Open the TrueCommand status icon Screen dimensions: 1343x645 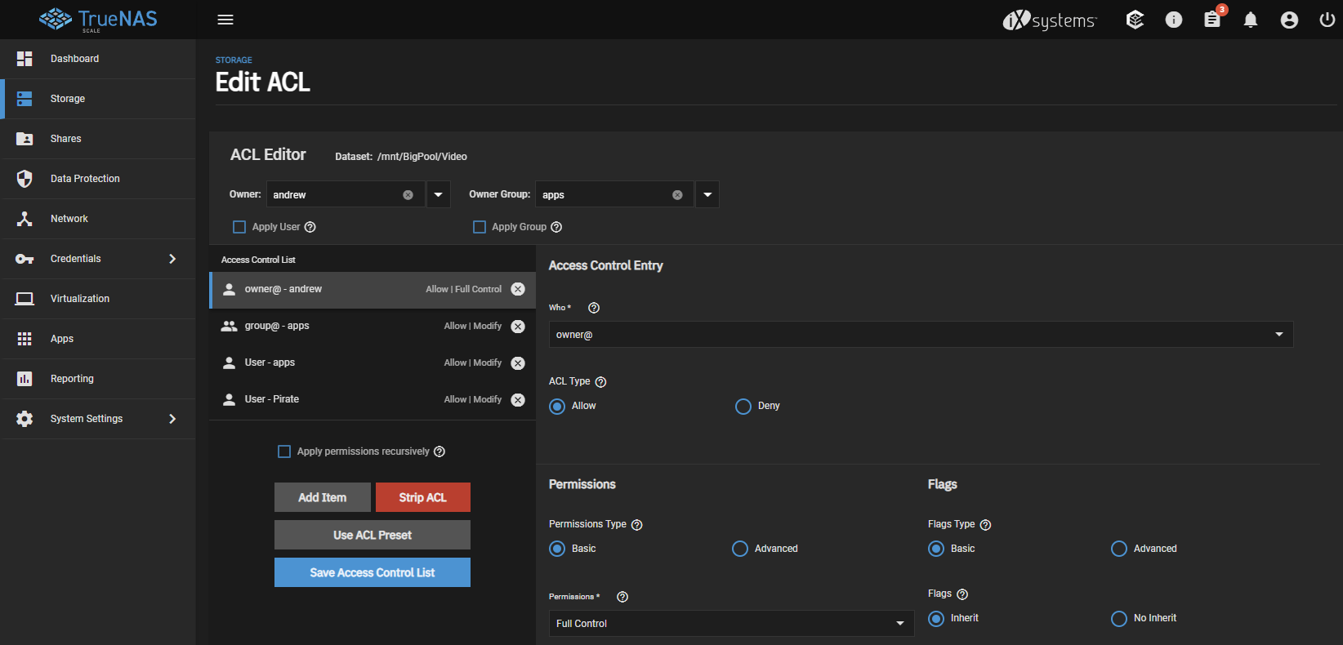click(1135, 20)
